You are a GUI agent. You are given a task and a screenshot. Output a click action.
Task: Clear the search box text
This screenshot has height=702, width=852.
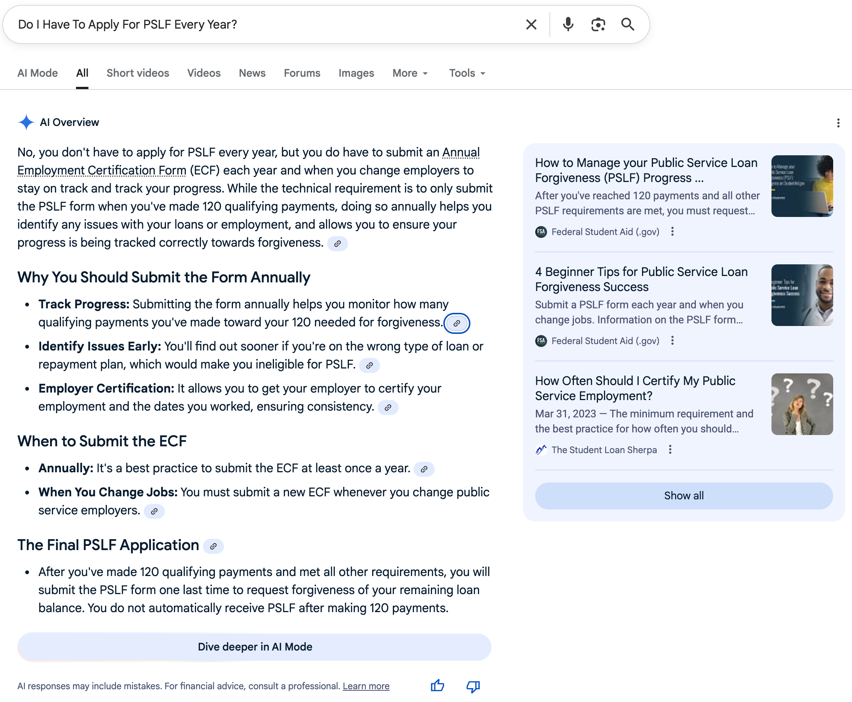coord(531,25)
